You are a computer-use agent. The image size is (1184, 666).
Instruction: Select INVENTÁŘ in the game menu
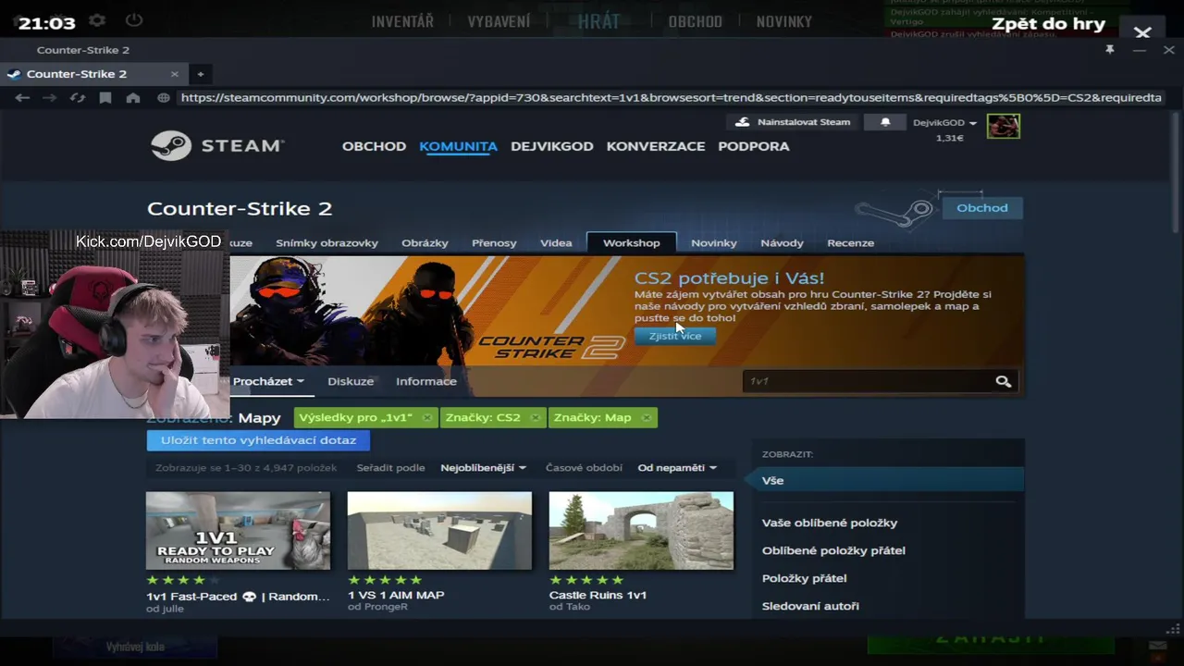402,21
